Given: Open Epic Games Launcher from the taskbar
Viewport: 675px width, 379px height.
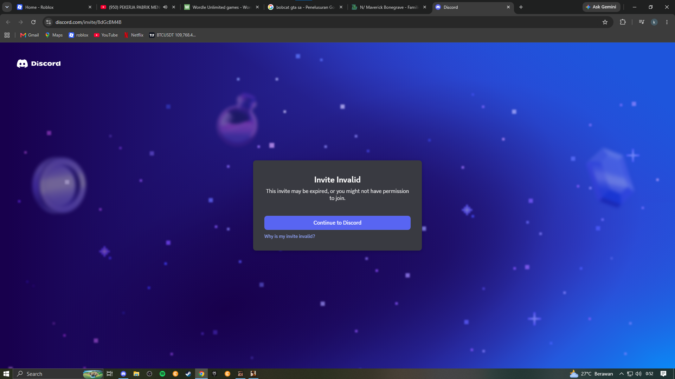Looking at the screenshot, I should 214,374.
